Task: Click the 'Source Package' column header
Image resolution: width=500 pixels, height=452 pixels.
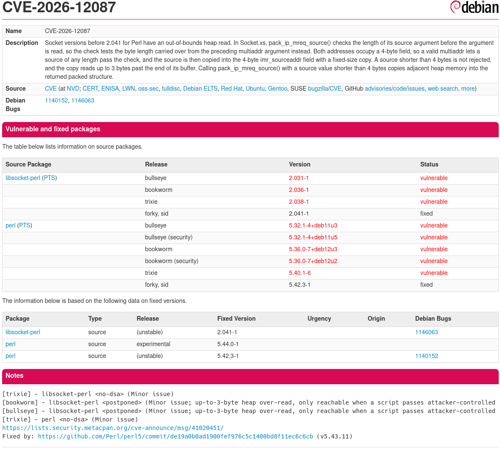Action: point(28,164)
